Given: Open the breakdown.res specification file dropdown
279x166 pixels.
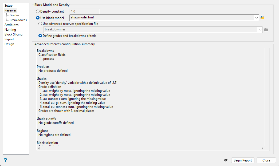Looking at the screenshot, I should coord(260,30).
